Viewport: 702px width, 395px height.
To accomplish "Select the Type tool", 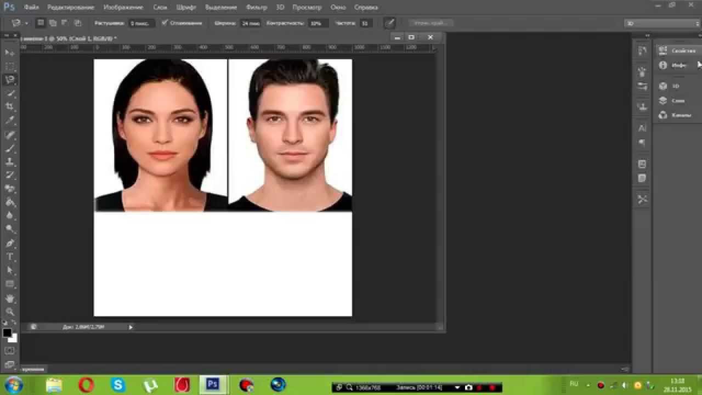I will click(x=10, y=257).
